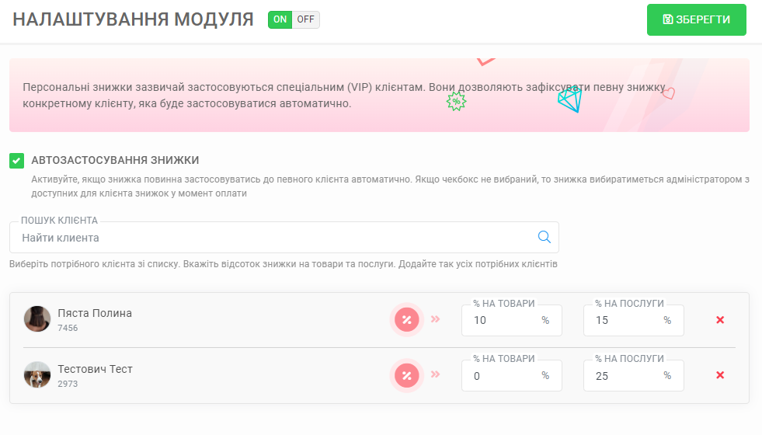762x435 pixels.
Task: Edit % на послуги for Тестович Тест
Action: tap(634, 376)
